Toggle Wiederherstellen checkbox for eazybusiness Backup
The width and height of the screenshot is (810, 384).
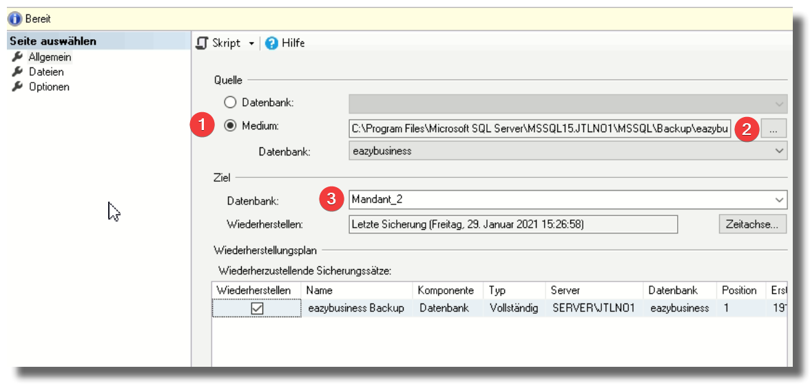(256, 309)
